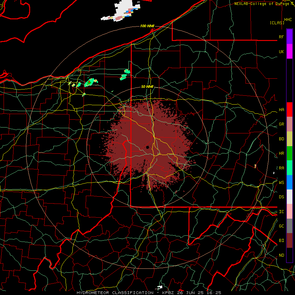This screenshot has height=295, width=295.
Task: Click the DS white legend swatch
Action: [x=289, y=197]
